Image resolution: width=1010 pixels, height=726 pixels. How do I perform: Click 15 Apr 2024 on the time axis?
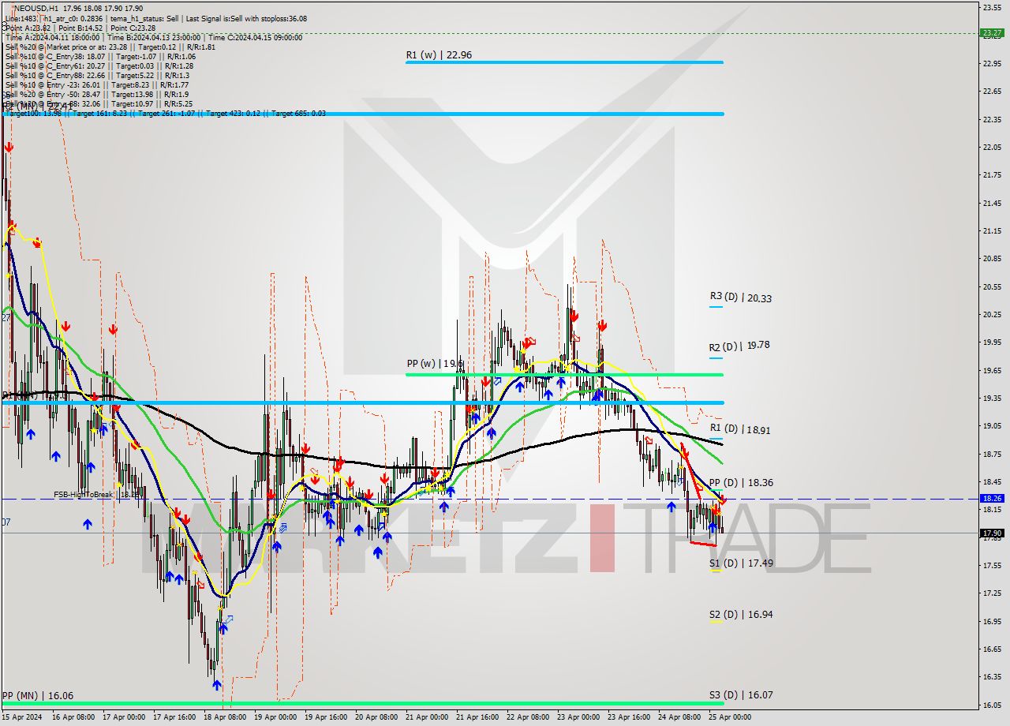21,717
